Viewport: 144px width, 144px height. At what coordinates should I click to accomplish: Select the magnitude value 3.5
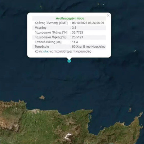tap(74, 28)
